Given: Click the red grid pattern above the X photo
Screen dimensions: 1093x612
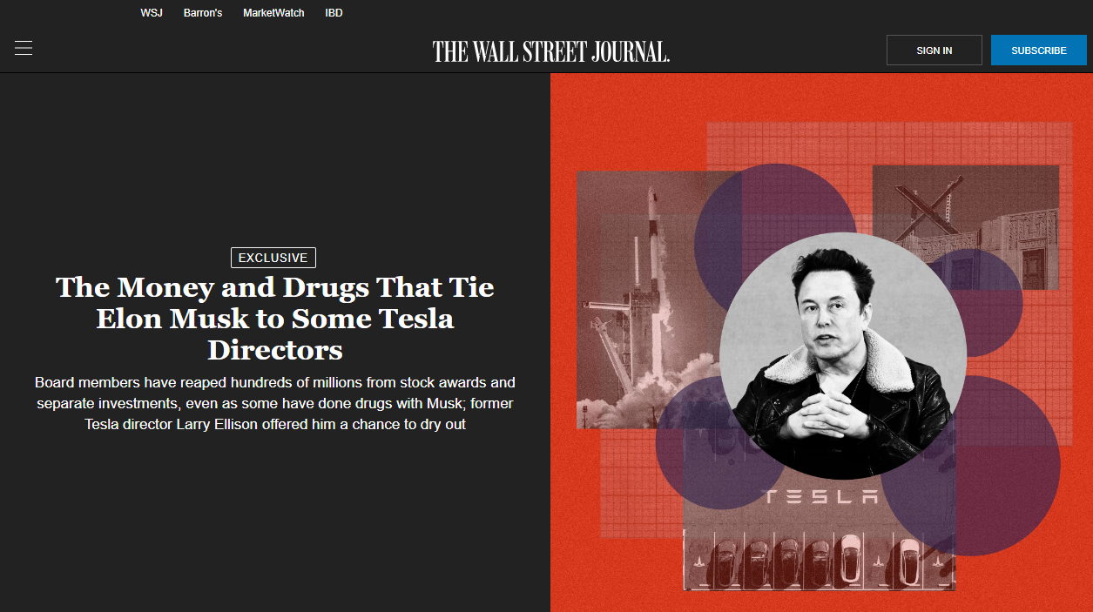Looking at the screenshot, I should (888, 143).
